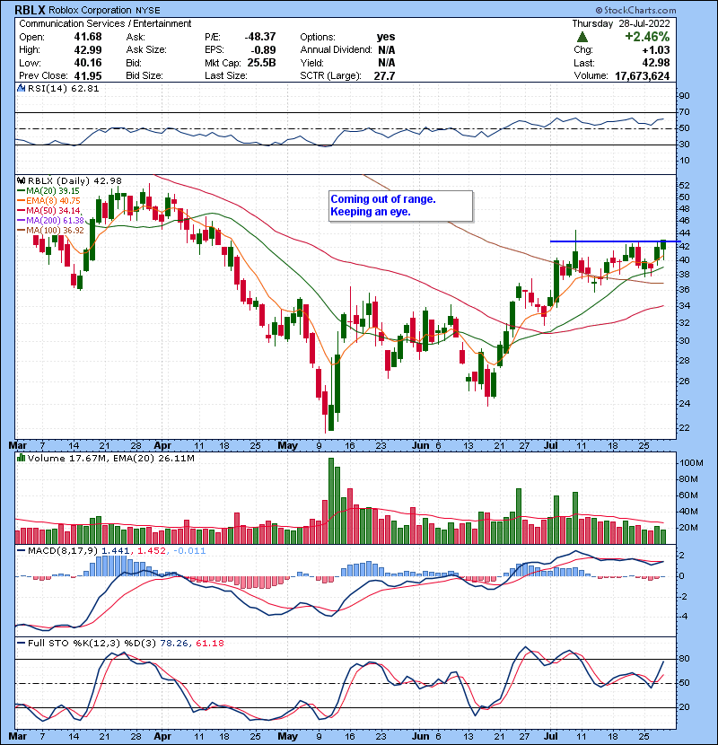Click the Annual Dividend N/A value
718x745 pixels.
click(x=386, y=50)
